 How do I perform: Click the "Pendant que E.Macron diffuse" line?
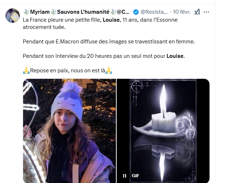[108, 42]
